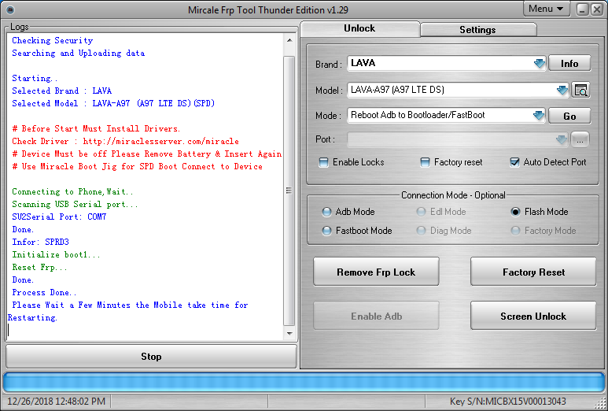Select the Fastboot Mode radio button
This screenshot has width=608, height=411.
[x=326, y=231]
